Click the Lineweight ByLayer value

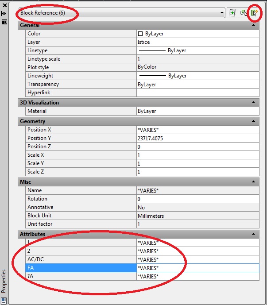197,76
